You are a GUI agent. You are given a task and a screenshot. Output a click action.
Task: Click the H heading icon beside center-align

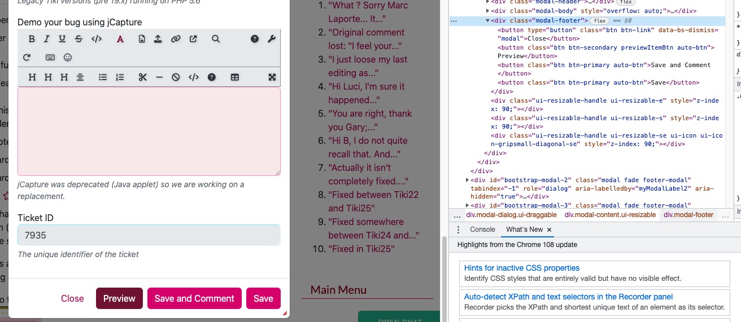tap(64, 77)
